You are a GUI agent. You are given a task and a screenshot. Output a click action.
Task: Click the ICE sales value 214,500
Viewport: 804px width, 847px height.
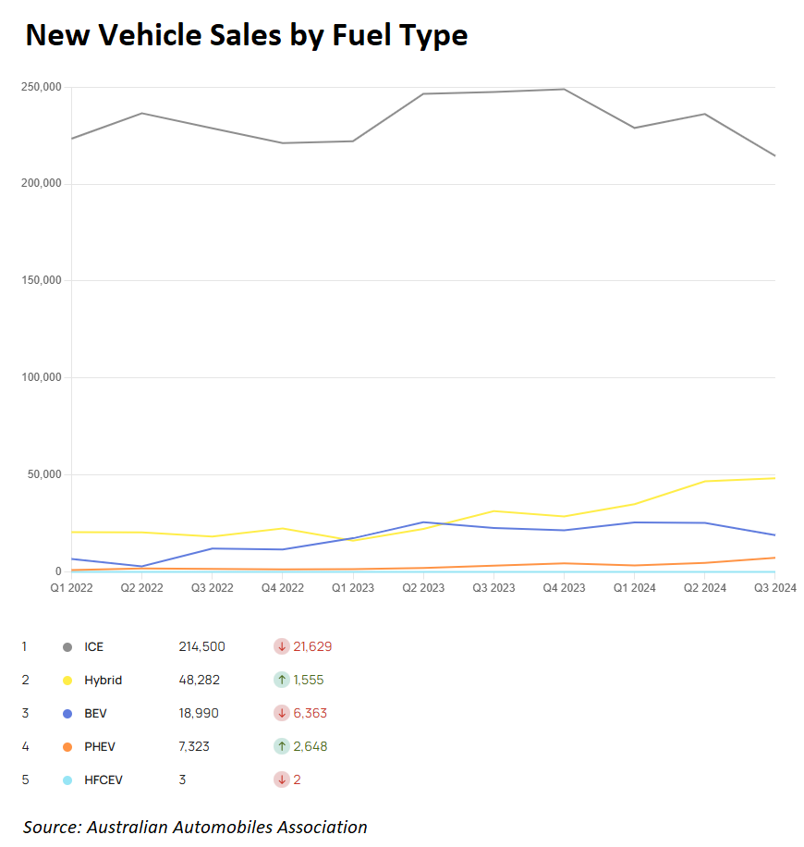pos(201,647)
